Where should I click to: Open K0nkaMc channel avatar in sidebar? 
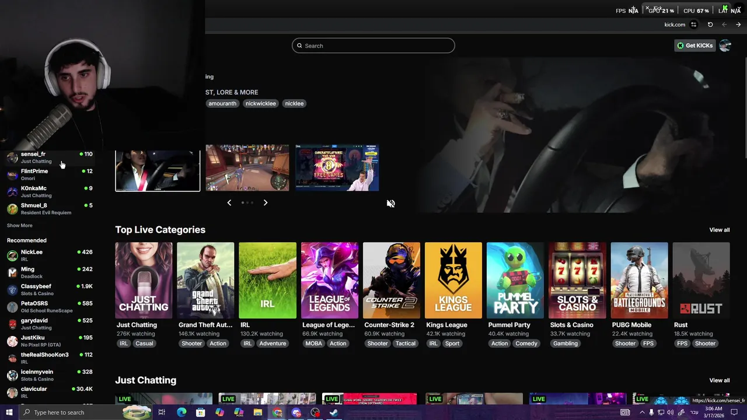point(12,192)
